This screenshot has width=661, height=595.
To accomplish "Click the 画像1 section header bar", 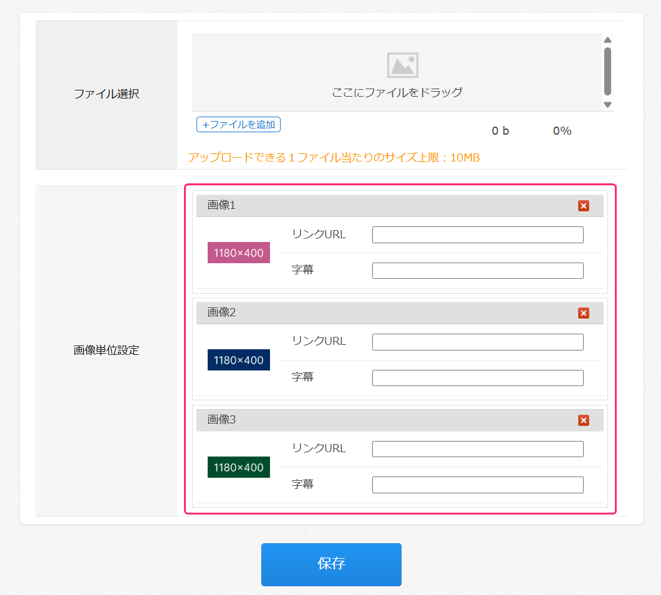I will (x=374, y=206).
